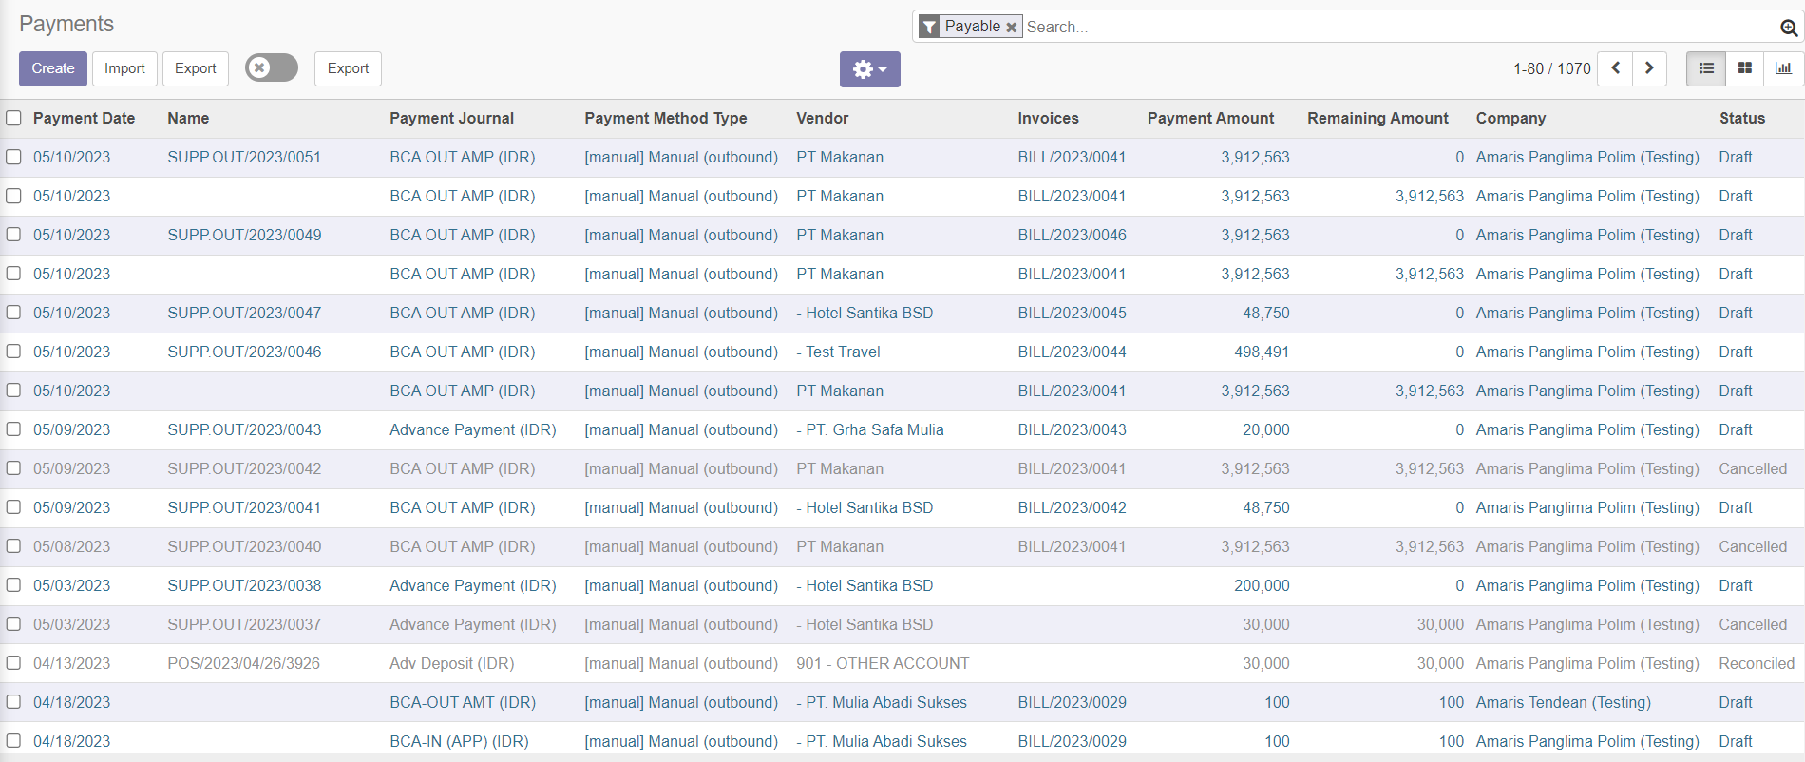
Task: Open payment SUPP.OUT/2023/0043
Action: [244, 429]
